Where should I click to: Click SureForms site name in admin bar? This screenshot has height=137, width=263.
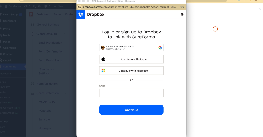pos(15,6)
